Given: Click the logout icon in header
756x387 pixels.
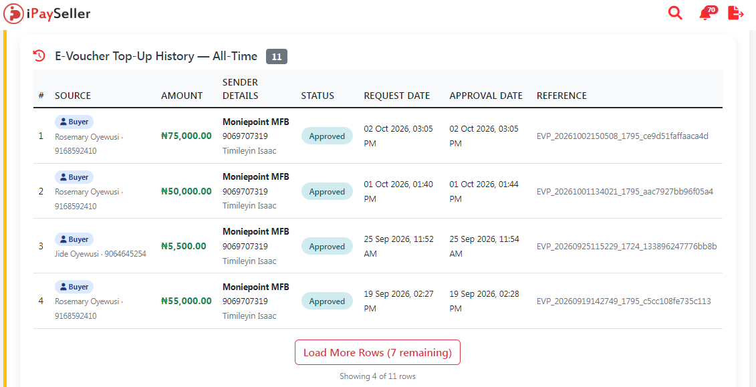Looking at the screenshot, I should tap(736, 13).
